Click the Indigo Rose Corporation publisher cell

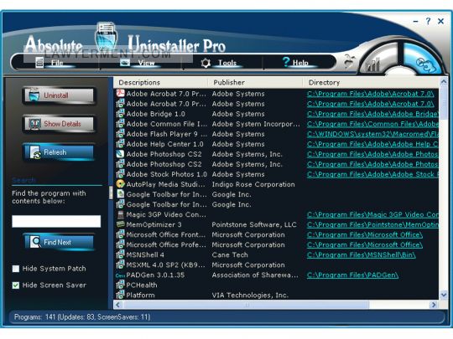tap(253, 184)
